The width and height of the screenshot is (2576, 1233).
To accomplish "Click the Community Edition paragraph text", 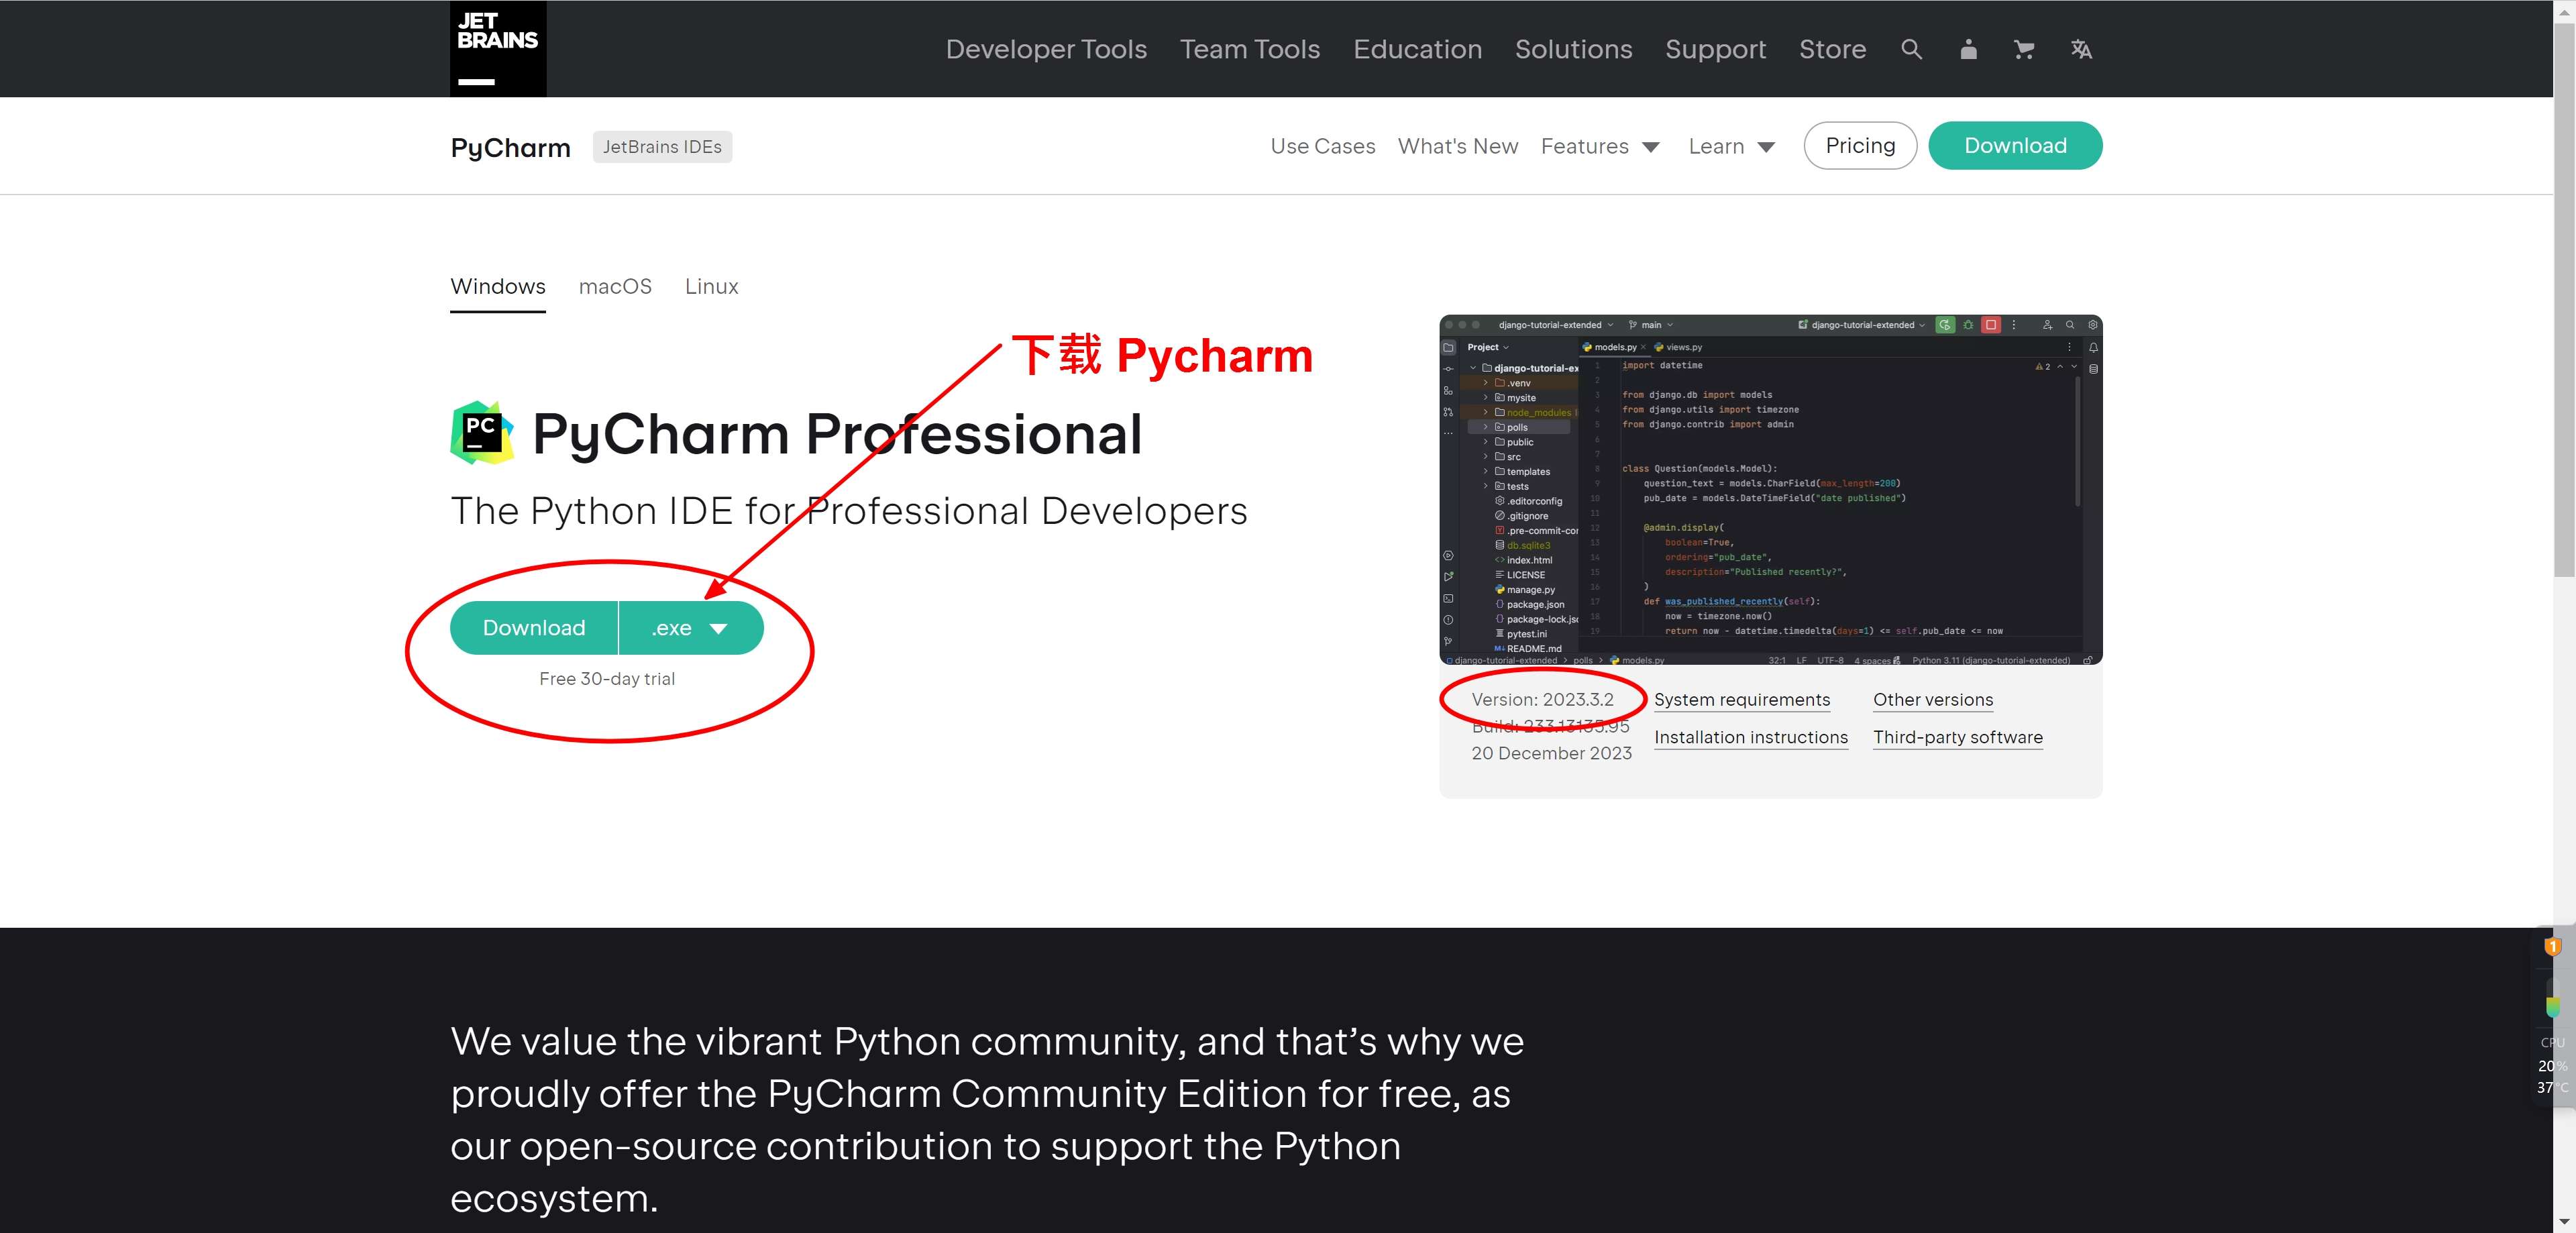I will 987,1119.
